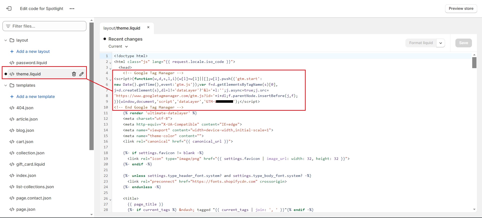The height and width of the screenshot is (218, 482).
Task: Click the Preview store button
Action: 461,9
